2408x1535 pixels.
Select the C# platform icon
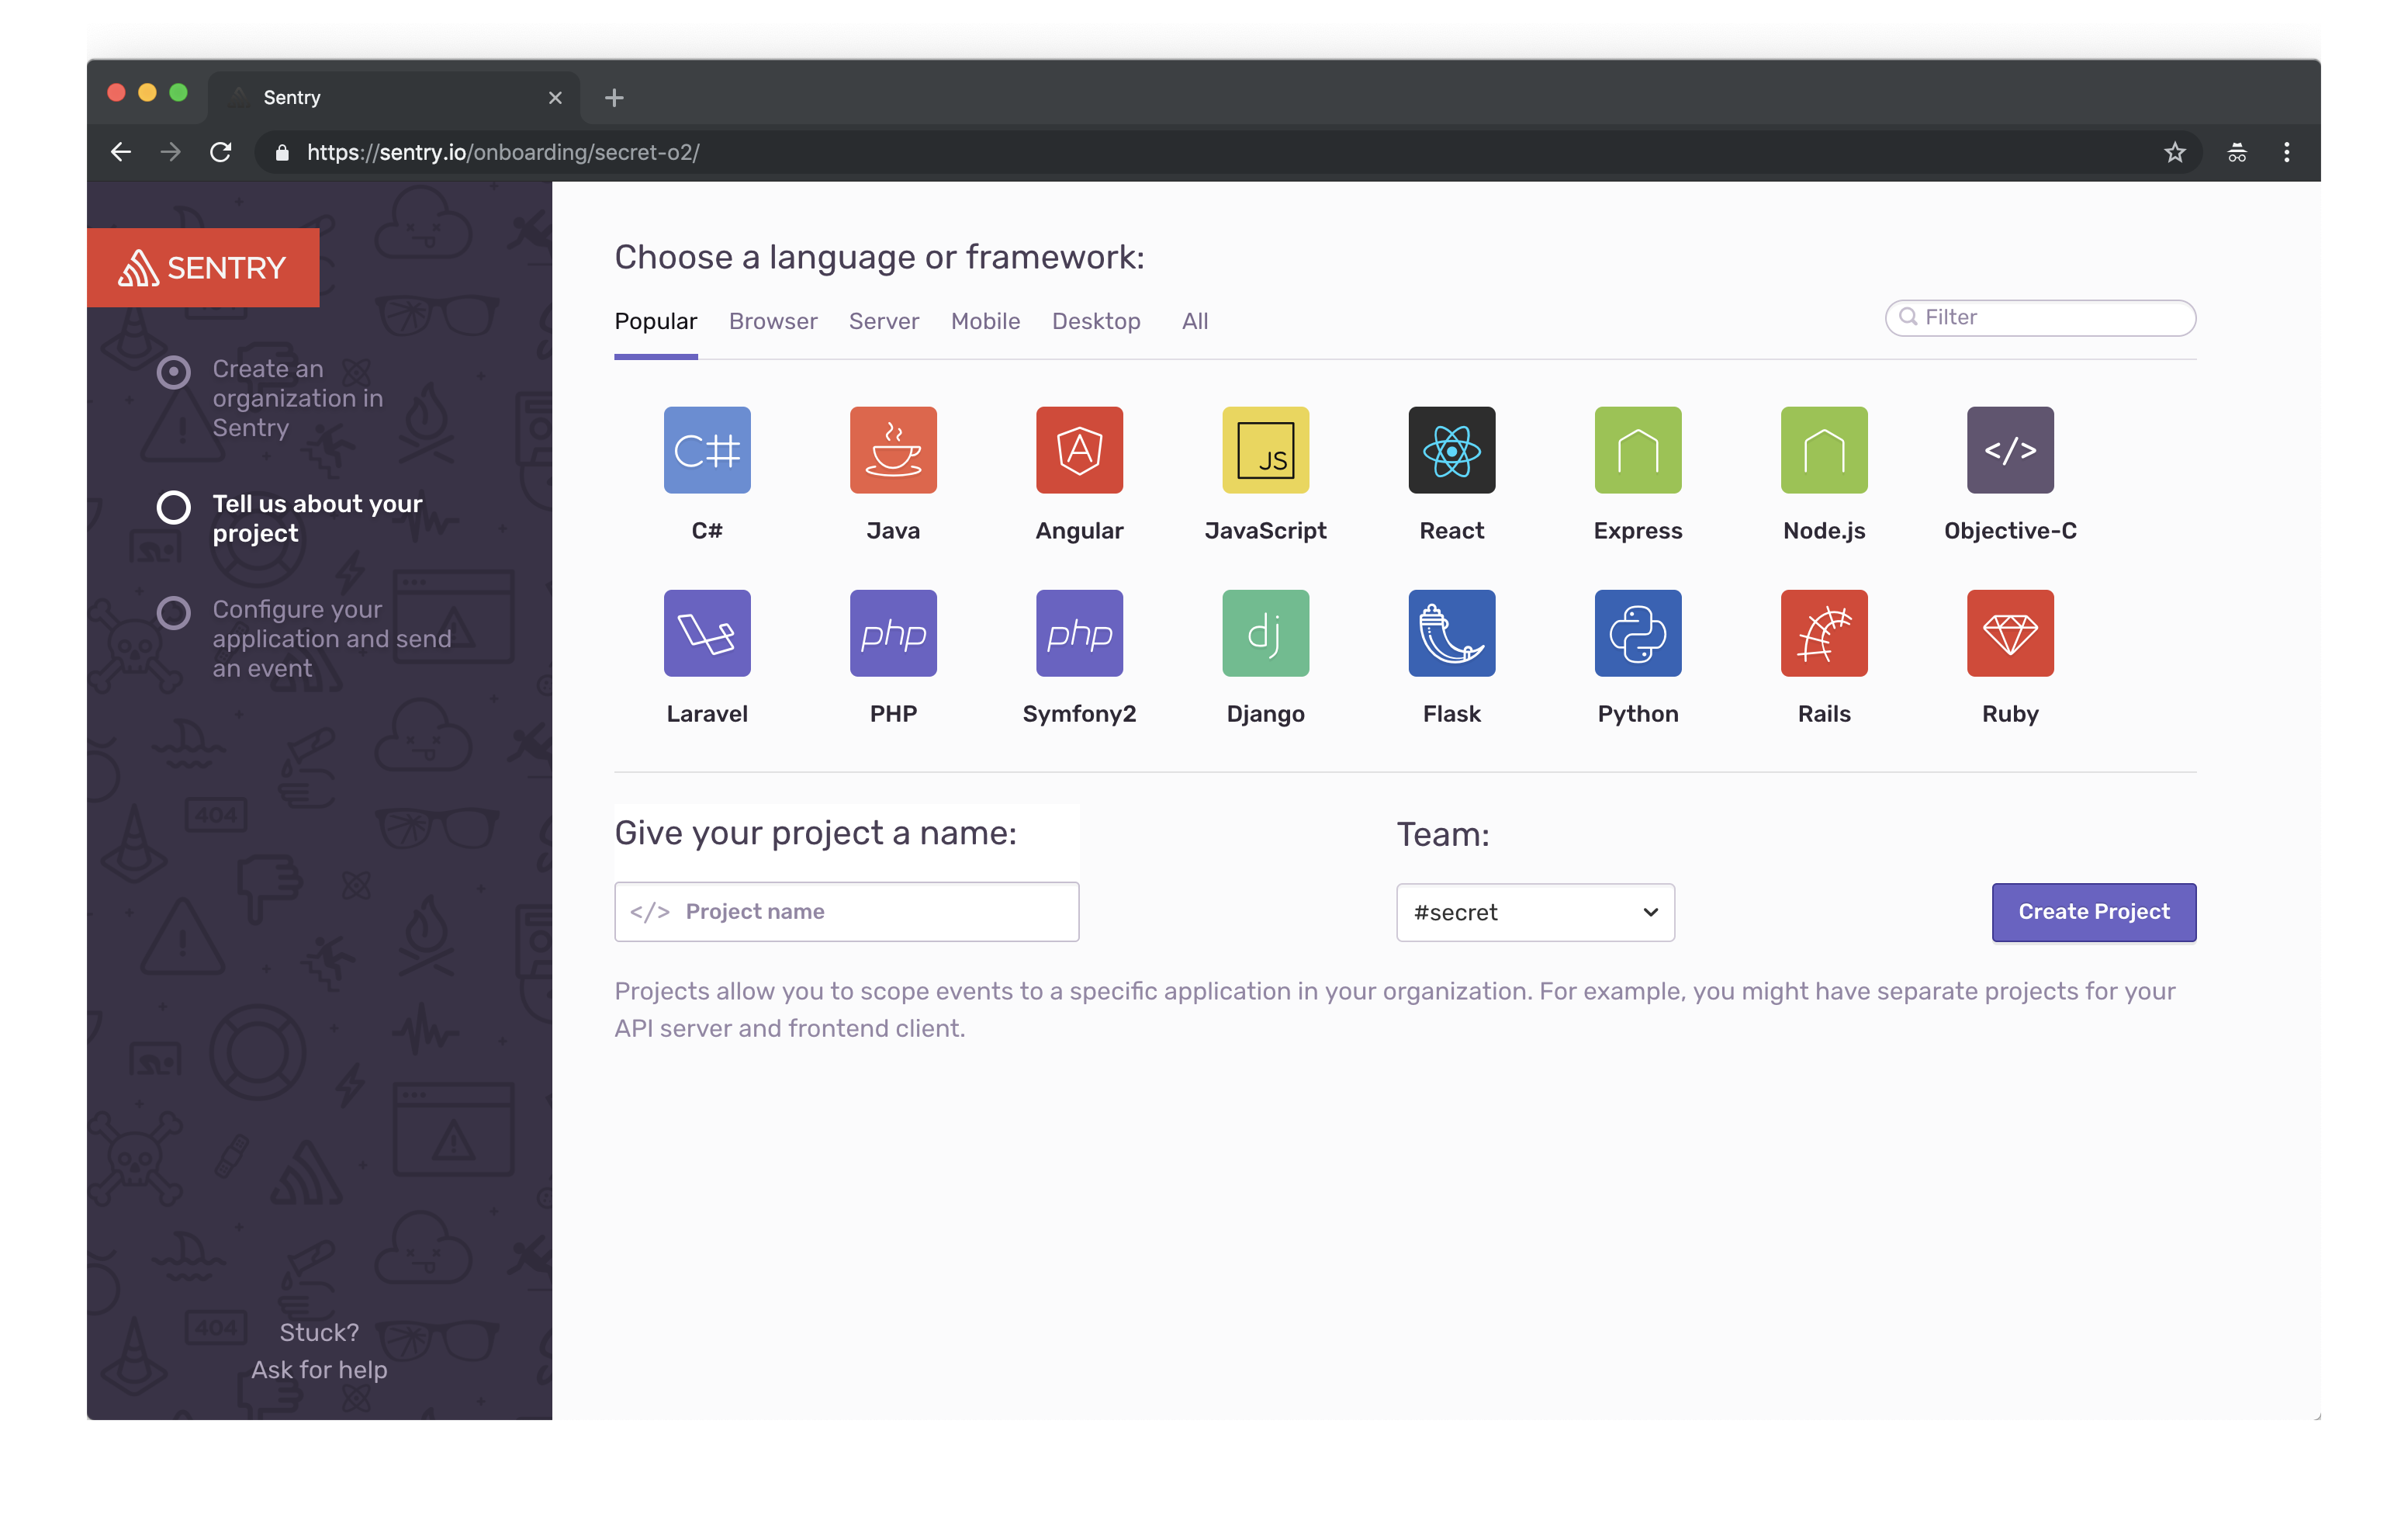click(707, 450)
